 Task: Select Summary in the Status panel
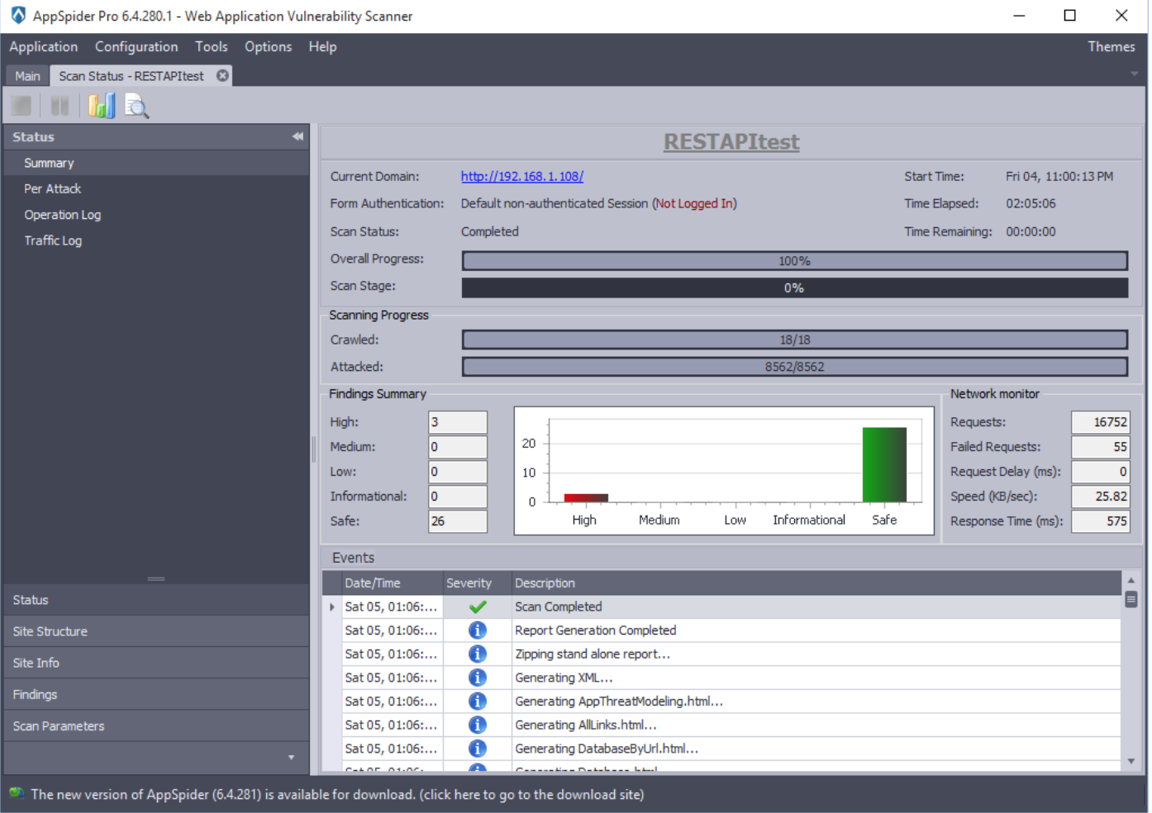tap(156, 163)
